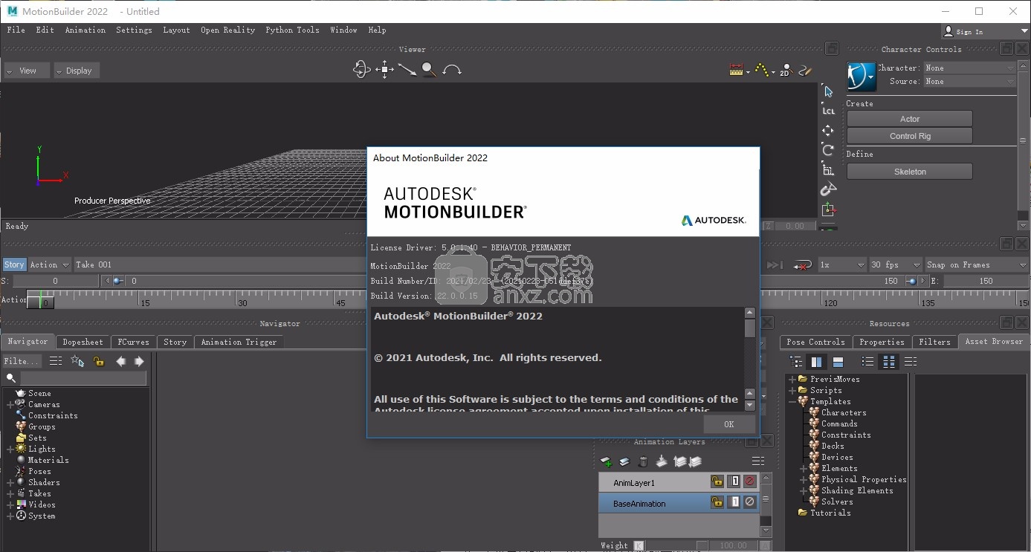Open the Character Controls figure icon menu
This screenshot has height=552, width=1031.
point(862,76)
